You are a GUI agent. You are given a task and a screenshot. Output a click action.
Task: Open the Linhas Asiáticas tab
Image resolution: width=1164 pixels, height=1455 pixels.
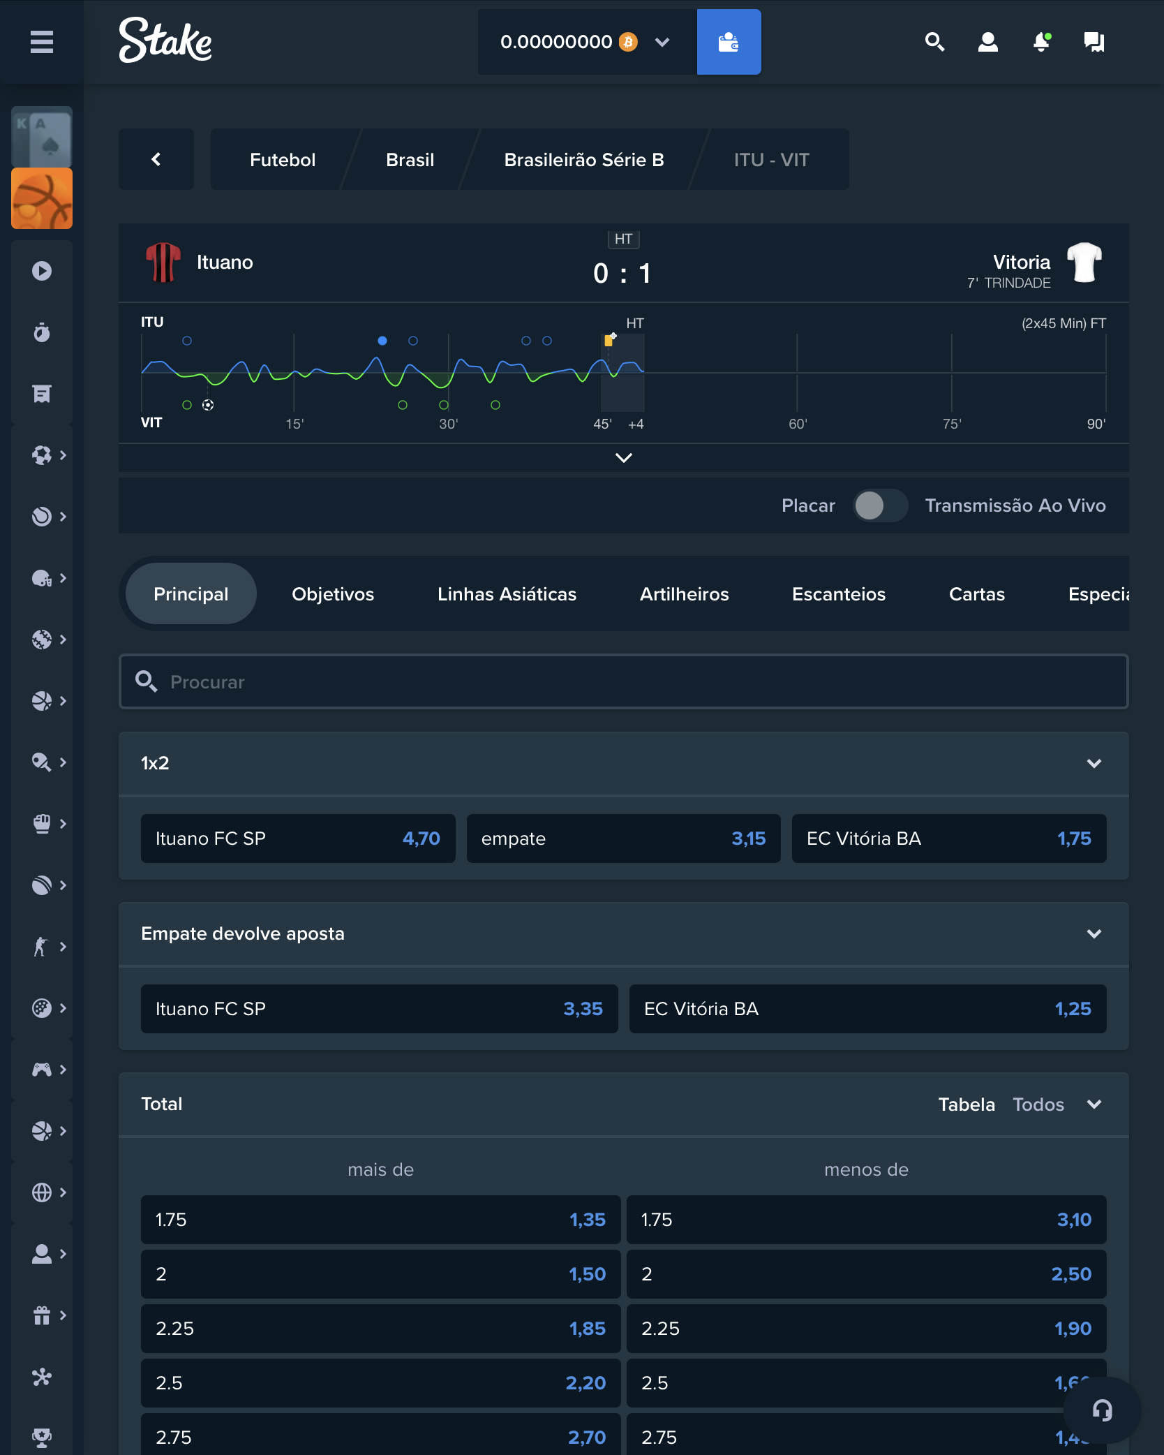pyautogui.click(x=507, y=594)
